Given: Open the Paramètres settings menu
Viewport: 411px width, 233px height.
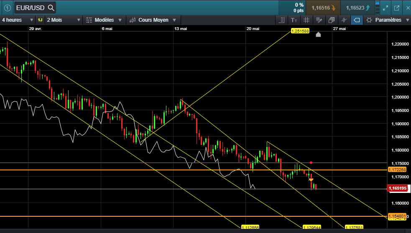Looking at the screenshot, I should click(388, 20).
